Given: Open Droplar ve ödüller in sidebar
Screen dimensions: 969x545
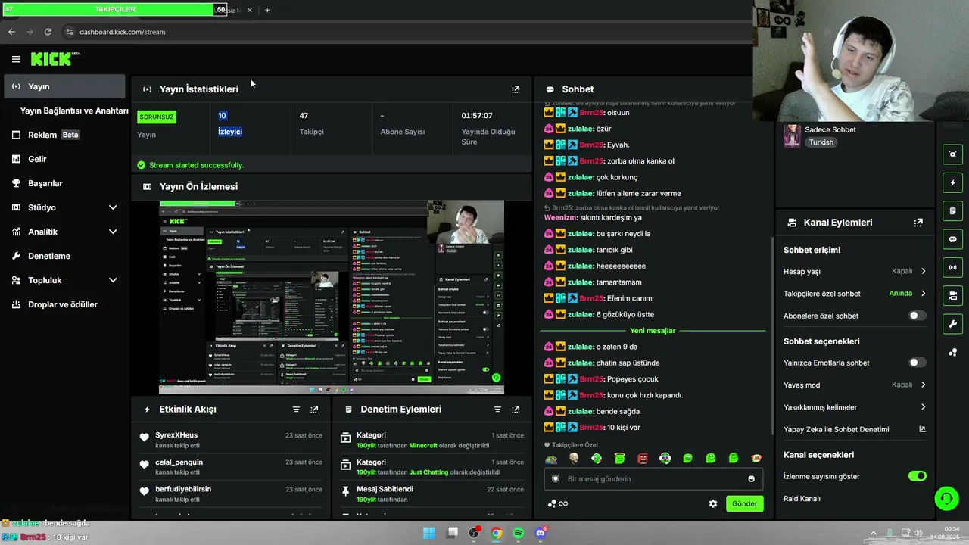Looking at the screenshot, I should coord(64,304).
